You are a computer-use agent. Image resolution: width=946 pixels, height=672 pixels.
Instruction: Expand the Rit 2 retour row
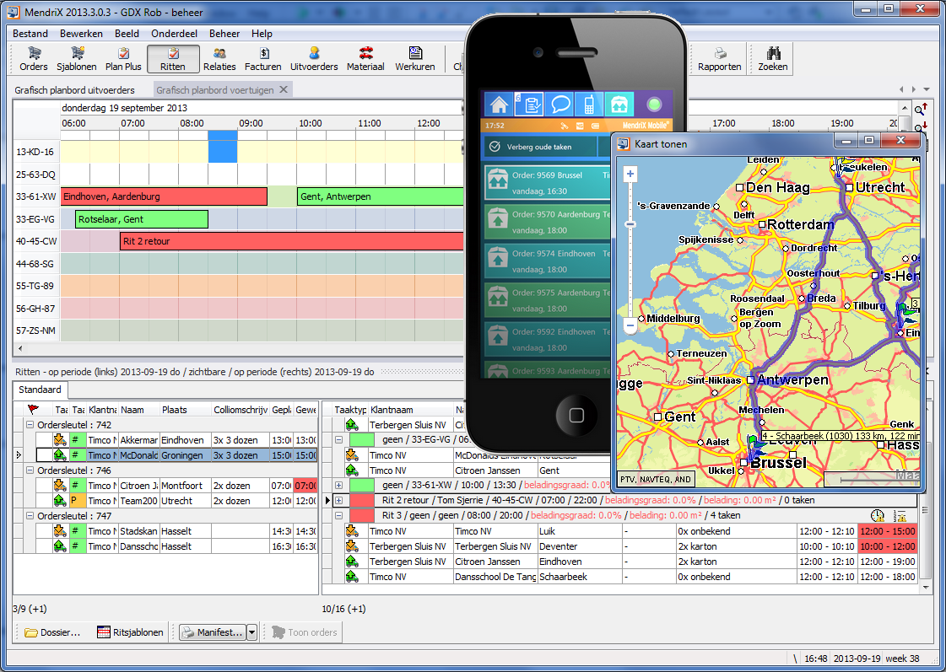[339, 501]
